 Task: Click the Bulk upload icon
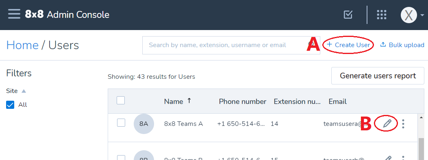[383, 45]
